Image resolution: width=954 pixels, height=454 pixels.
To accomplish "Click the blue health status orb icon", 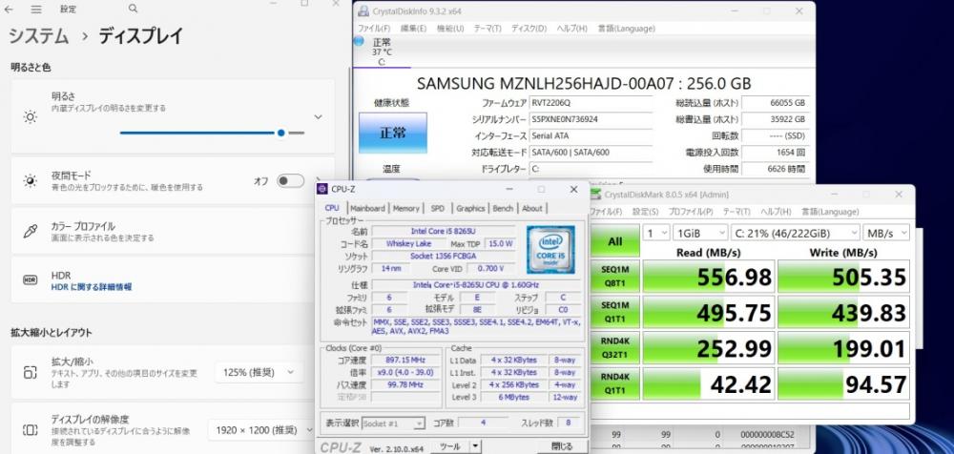I will coord(359,41).
